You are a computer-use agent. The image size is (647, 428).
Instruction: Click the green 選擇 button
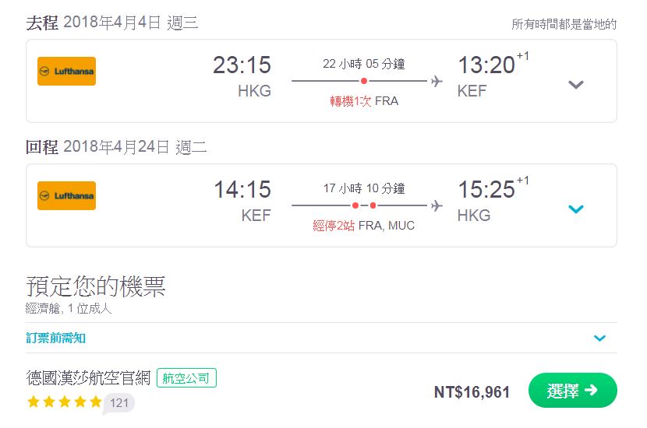[572, 390]
